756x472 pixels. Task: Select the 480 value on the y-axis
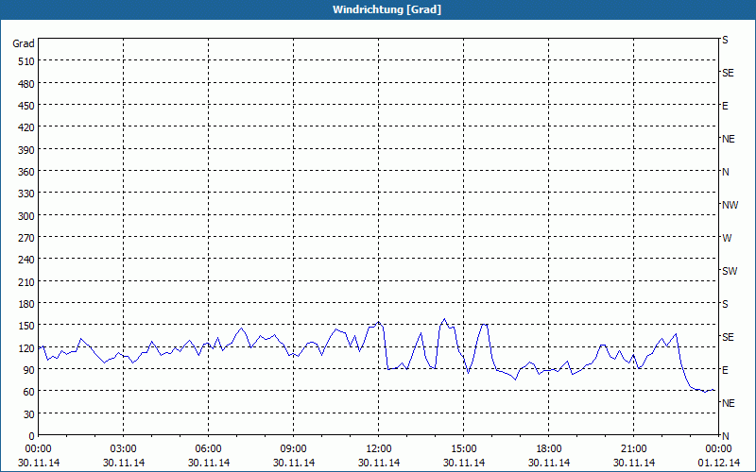[x=26, y=84]
